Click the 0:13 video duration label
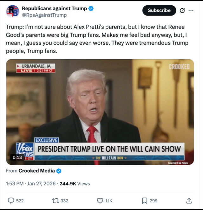 coord(17,157)
